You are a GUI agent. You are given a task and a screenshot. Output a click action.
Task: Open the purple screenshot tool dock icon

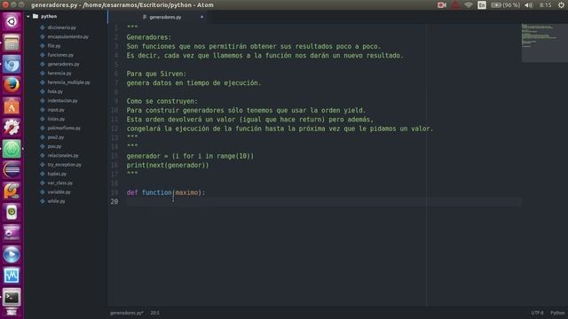pos(12,233)
